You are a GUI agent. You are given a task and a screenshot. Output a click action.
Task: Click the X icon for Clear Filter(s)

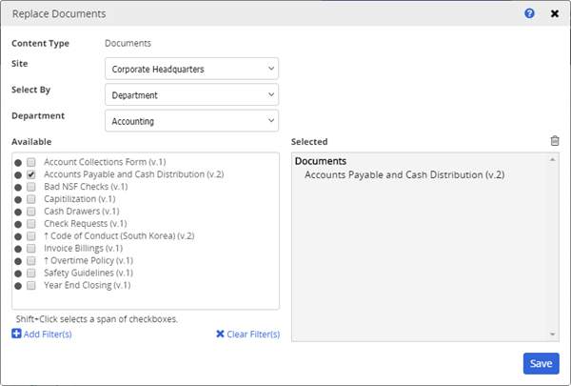point(221,334)
